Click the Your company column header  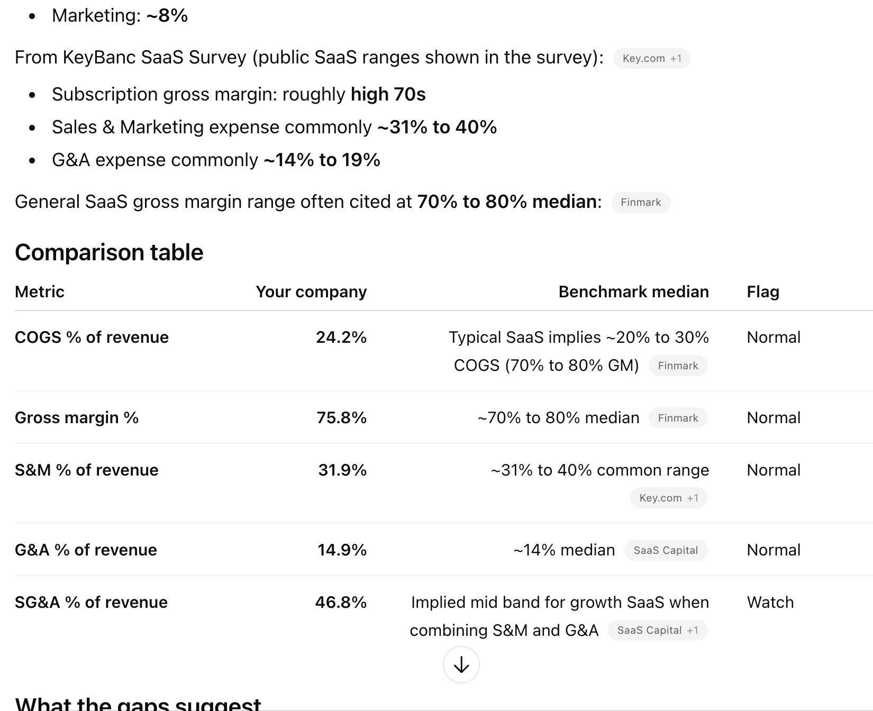[x=311, y=291]
